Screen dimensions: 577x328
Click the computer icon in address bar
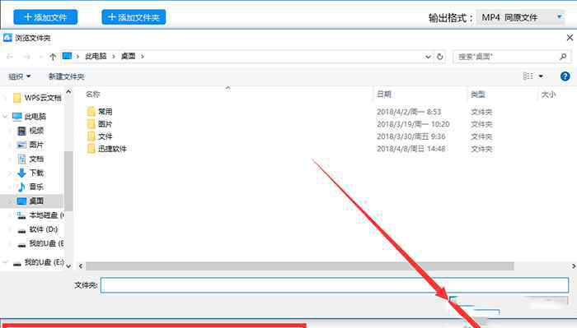point(67,56)
